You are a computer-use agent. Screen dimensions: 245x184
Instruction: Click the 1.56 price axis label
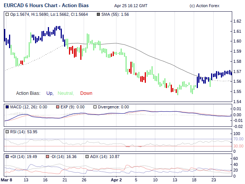(237, 81)
